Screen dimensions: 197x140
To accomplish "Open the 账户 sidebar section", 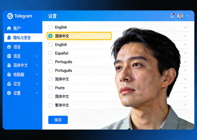I will [17, 28].
